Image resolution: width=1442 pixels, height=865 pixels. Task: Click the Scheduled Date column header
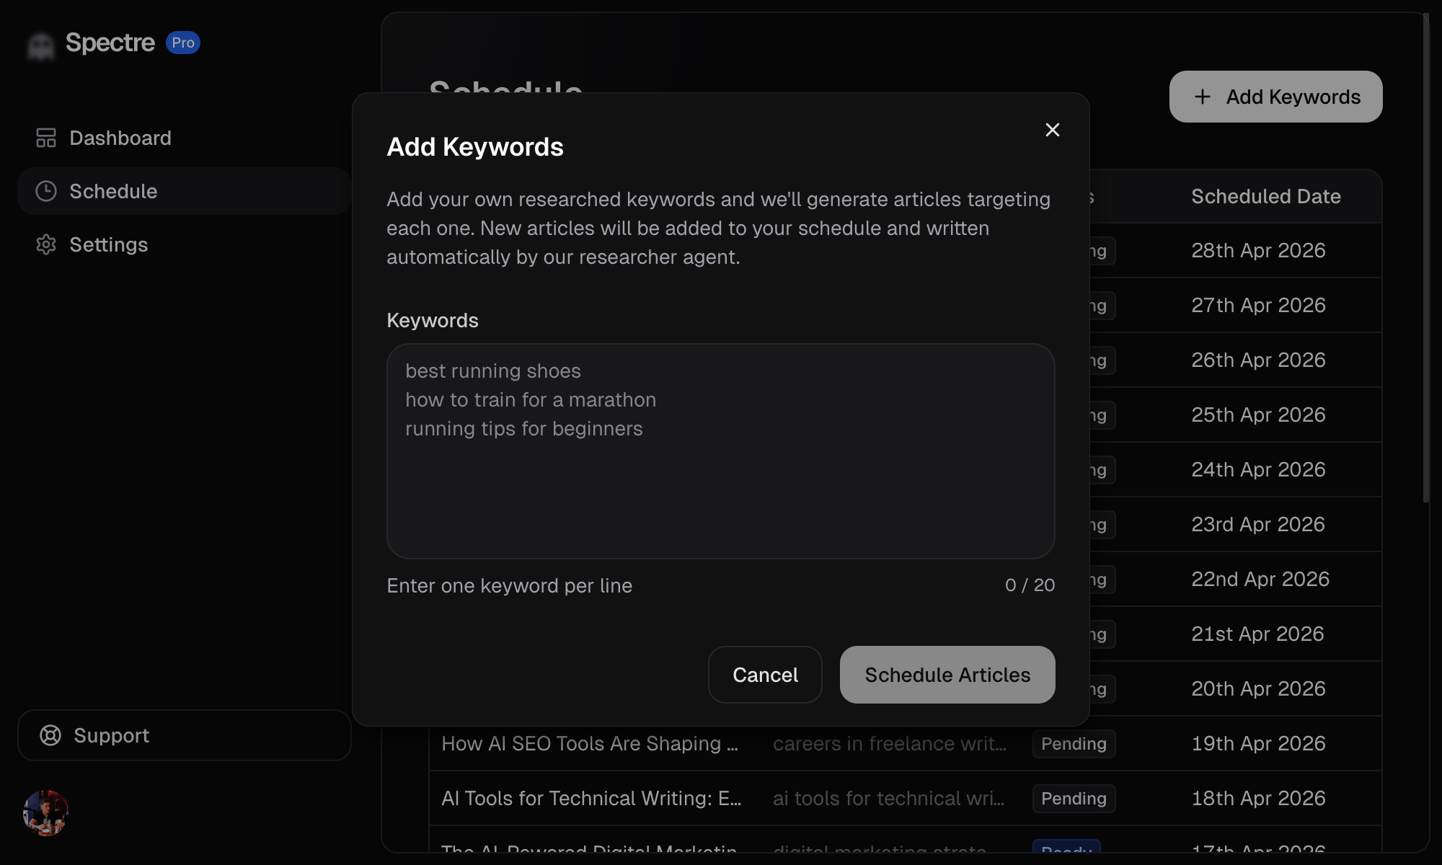tap(1266, 195)
